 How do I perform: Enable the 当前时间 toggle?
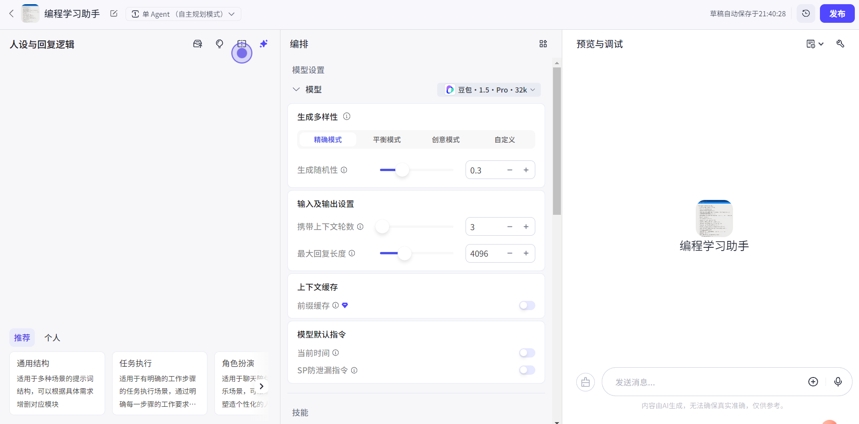click(x=527, y=353)
